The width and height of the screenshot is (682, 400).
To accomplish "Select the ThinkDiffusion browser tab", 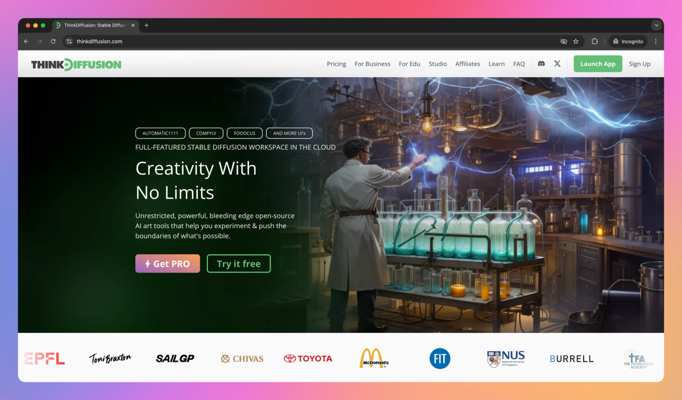I will click(x=95, y=26).
